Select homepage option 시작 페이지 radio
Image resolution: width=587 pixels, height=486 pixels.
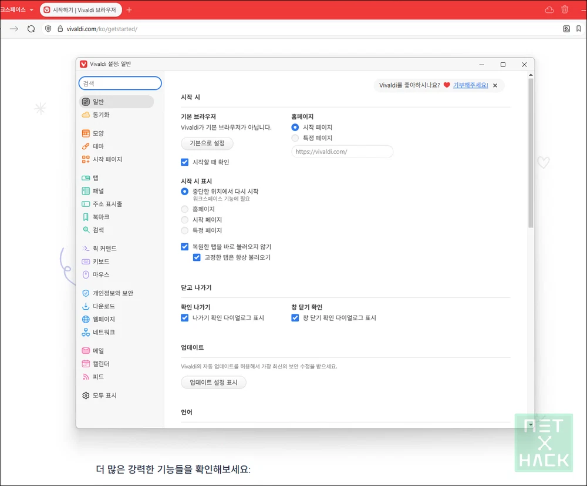(x=295, y=128)
